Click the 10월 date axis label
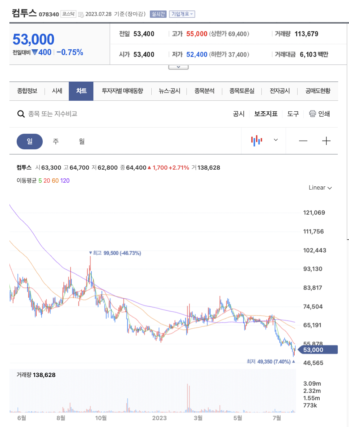349x427 pixels. 101,418
